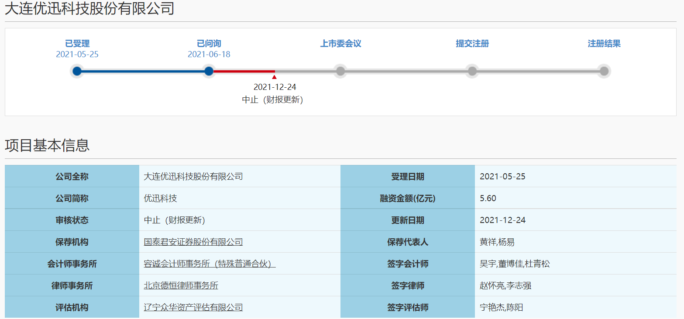Select the 已问询 stage label
The width and height of the screenshot is (684, 319).
coord(209,44)
